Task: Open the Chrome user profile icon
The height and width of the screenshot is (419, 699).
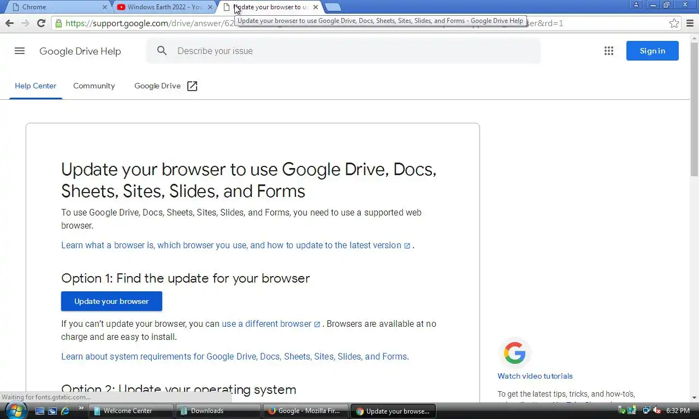Action: 636,4
